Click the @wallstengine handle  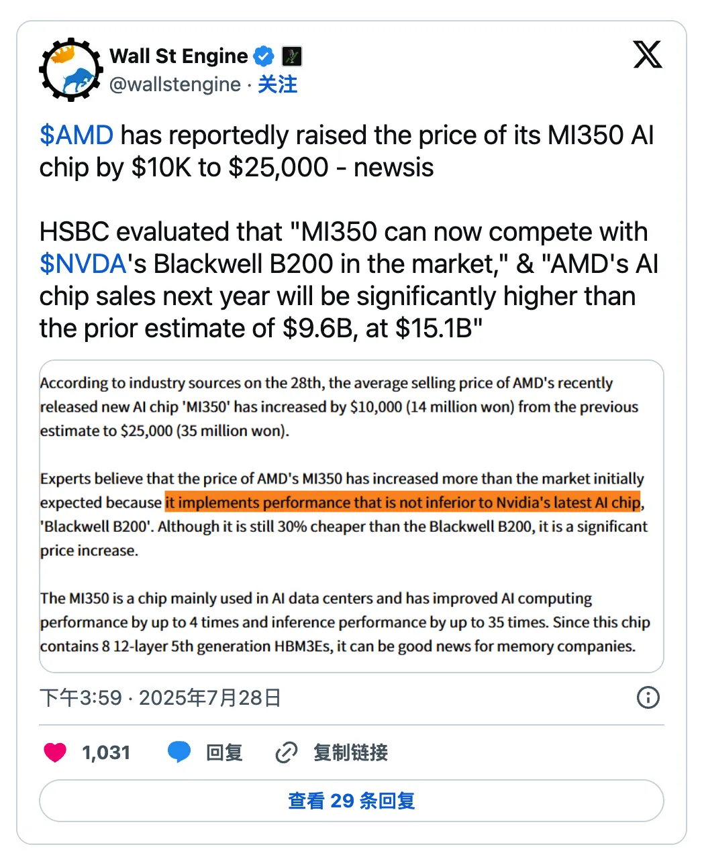pos(176,84)
